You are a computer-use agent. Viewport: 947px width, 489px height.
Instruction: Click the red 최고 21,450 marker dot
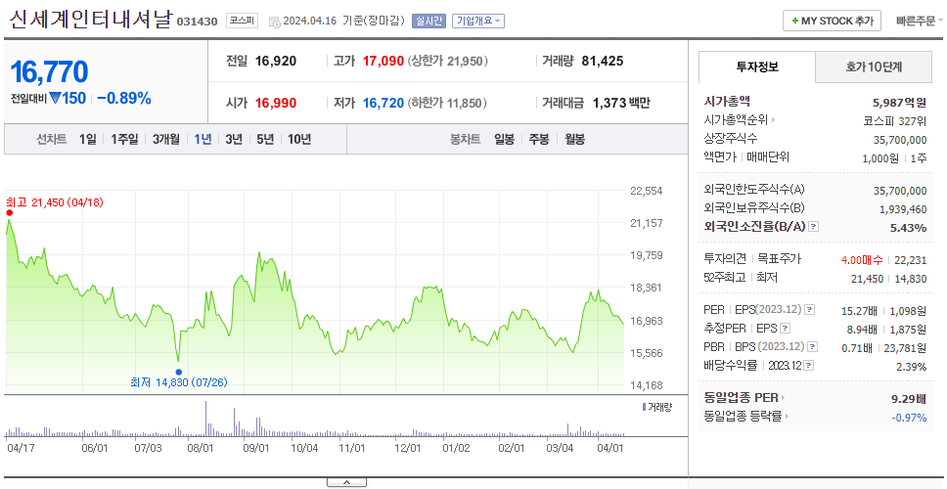coord(9,212)
